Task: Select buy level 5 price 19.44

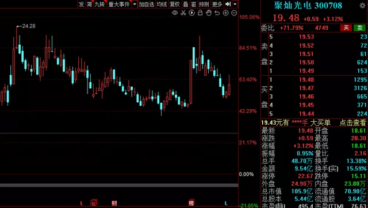Action: coord(306,114)
